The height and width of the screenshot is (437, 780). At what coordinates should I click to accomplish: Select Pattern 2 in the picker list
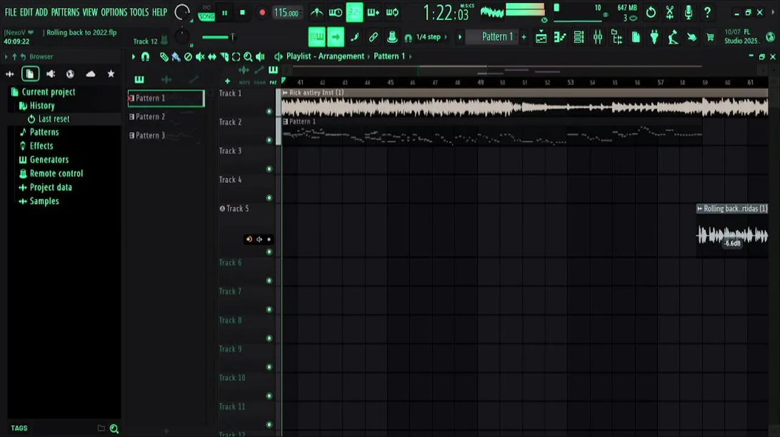pos(166,117)
